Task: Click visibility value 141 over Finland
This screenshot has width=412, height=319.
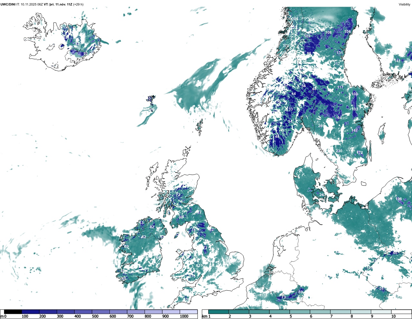Action: (398, 61)
